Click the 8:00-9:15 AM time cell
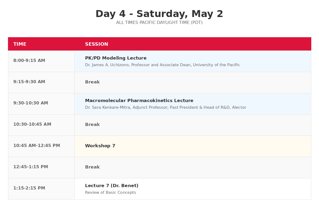 point(29,61)
